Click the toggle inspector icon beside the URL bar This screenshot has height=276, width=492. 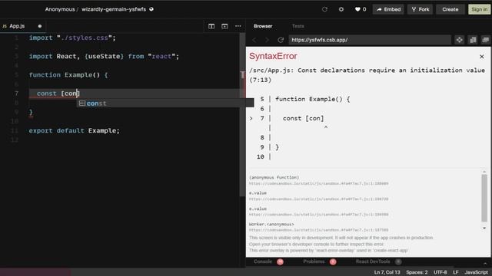click(x=473, y=40)
